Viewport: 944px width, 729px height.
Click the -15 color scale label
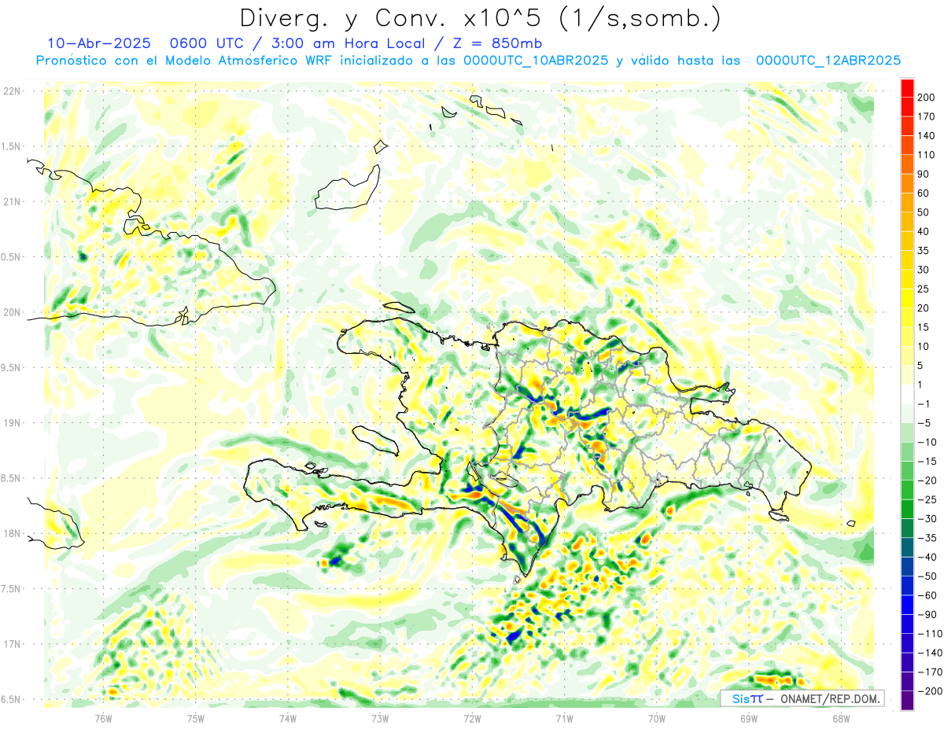pos(929,462)
